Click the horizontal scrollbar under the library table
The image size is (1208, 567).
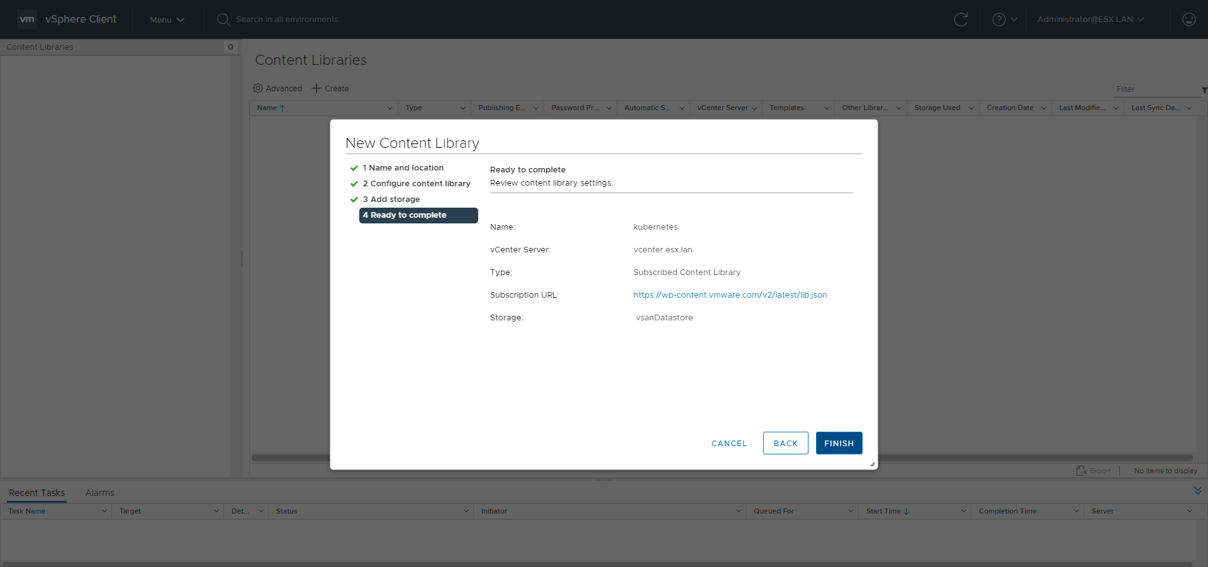click(1032, 458)
